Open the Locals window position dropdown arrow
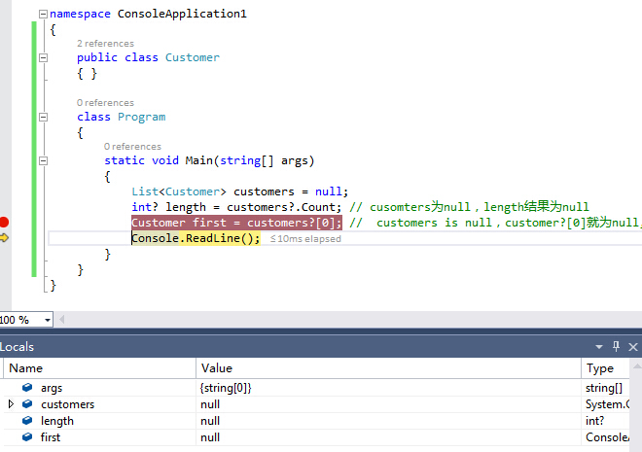642x452 pixels. point(599,347)
